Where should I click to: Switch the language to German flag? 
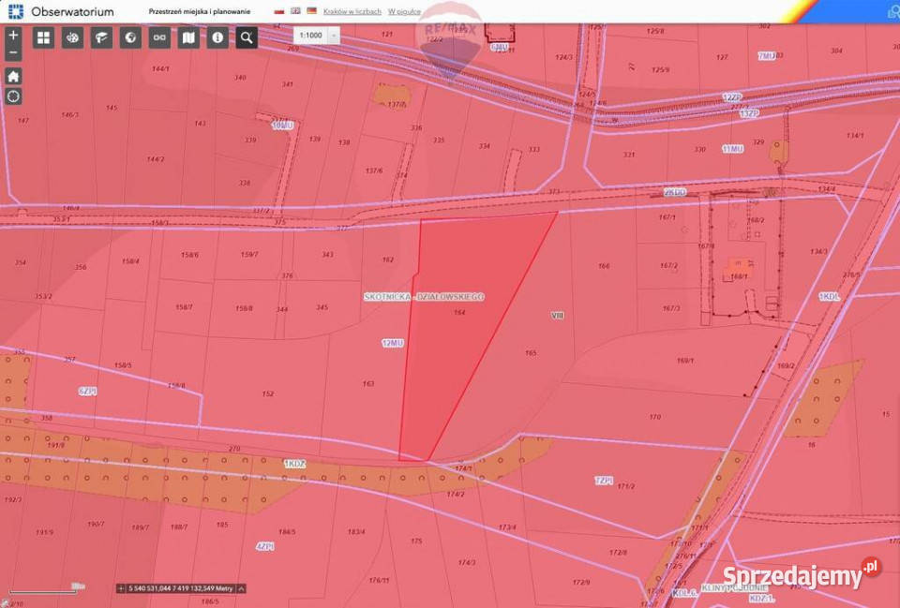(311, 11)
